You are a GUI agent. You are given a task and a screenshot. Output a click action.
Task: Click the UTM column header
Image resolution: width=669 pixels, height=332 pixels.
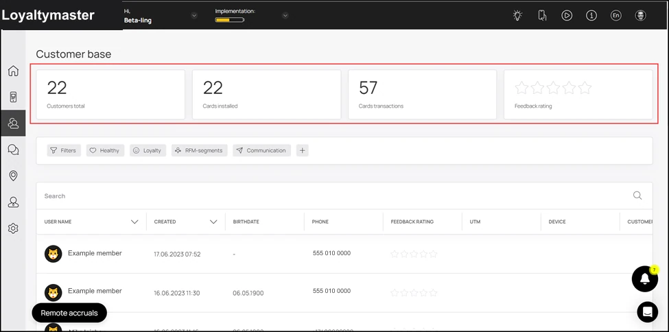tap(475, 222)
